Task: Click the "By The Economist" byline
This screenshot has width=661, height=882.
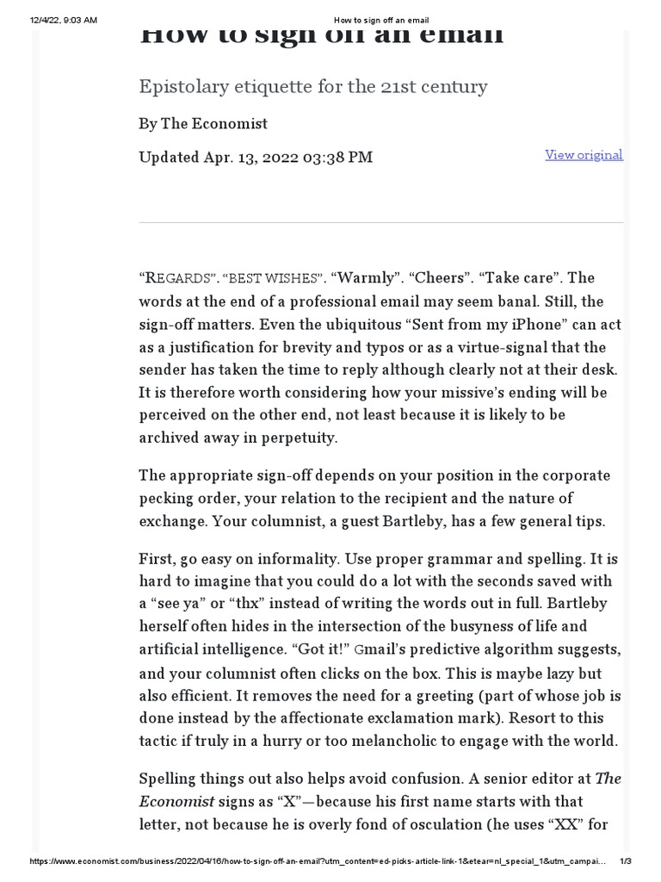Action: click(x=203, y=123)
